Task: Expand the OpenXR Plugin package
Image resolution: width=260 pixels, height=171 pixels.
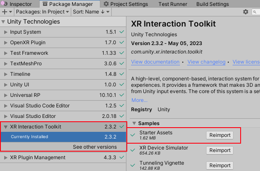Action: point(5,43)
